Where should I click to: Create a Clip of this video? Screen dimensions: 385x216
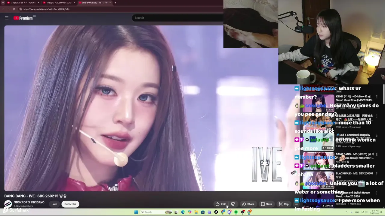pyautogui.click(x=283, y=204)
